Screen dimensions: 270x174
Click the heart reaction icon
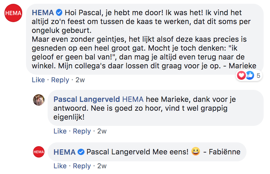coord(241,76)
